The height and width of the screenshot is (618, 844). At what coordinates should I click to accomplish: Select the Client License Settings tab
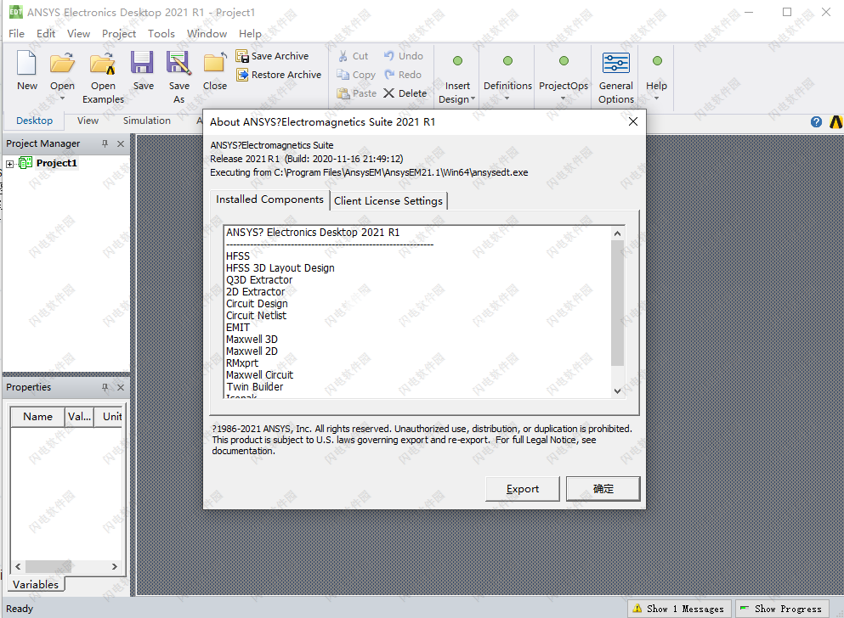coord(388,200)
